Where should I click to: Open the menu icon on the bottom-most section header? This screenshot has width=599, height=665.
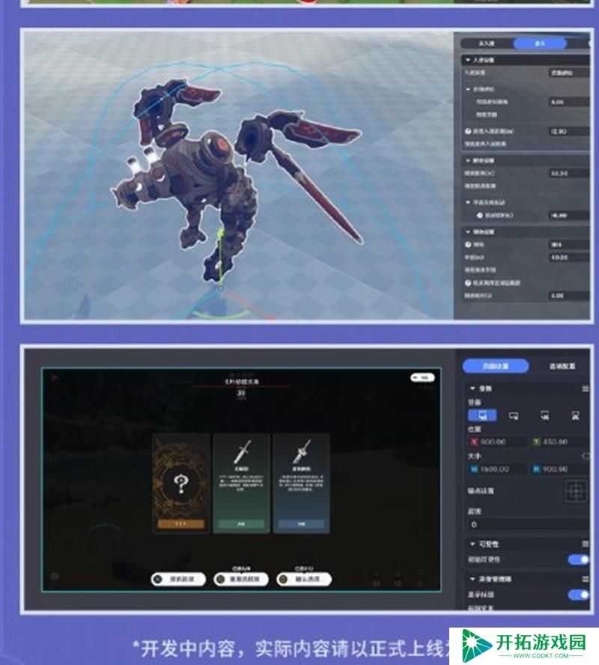pos(585,579)
